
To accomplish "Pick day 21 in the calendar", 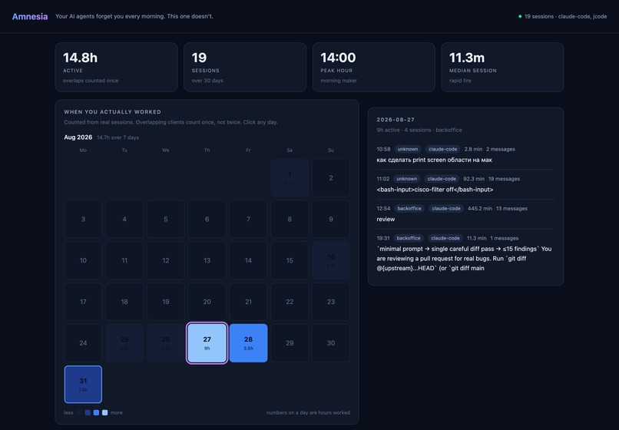I will (248, 302).
